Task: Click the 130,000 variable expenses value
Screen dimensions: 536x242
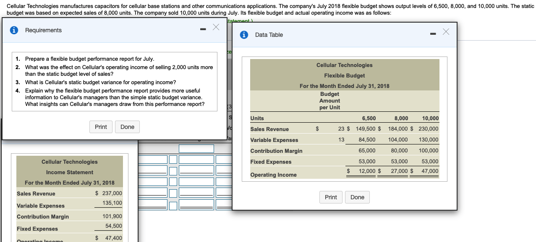Action: (429, 139)
